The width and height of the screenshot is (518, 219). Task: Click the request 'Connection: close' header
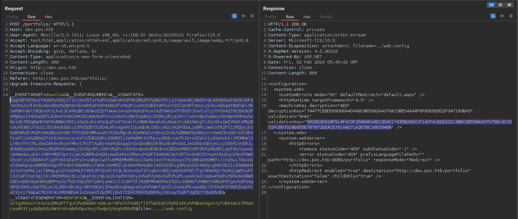tap(32, 73)
